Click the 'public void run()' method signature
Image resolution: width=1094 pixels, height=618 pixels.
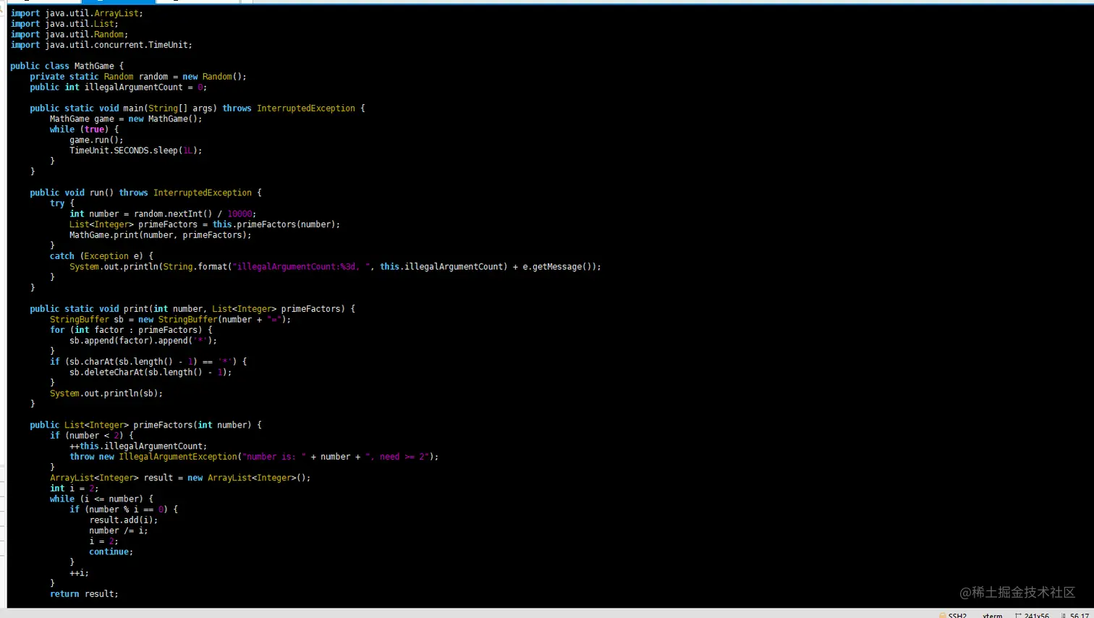145,192
